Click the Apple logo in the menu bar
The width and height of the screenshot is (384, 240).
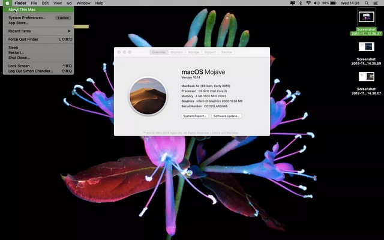tap(5, 3)
